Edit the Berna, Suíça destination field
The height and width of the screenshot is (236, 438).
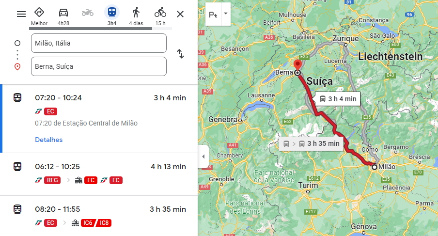pyautogui.click(x=98, y=66)
